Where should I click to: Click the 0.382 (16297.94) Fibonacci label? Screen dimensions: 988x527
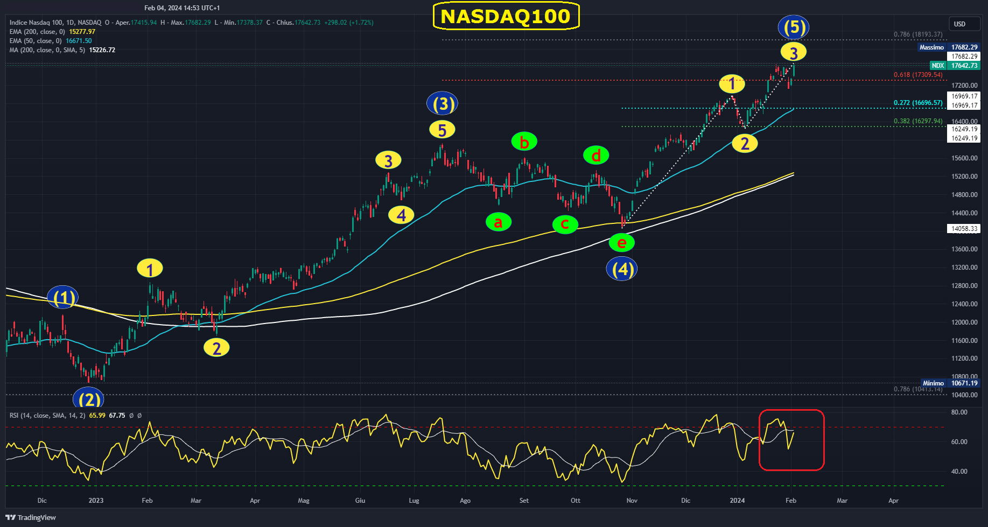coord(918,121)
